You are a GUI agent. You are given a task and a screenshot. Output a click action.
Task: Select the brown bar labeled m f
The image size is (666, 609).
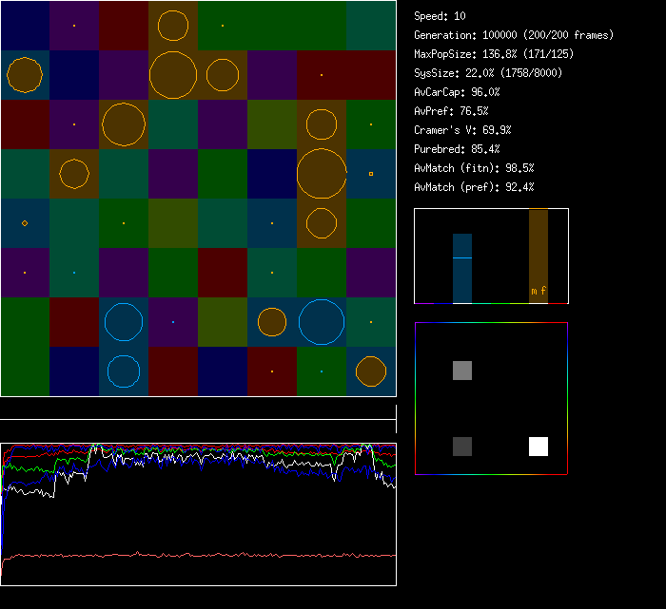[539, 257]
